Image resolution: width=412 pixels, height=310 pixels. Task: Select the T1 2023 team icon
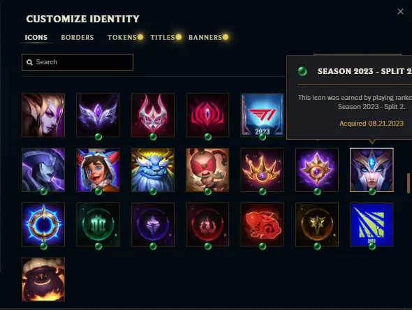262,115
